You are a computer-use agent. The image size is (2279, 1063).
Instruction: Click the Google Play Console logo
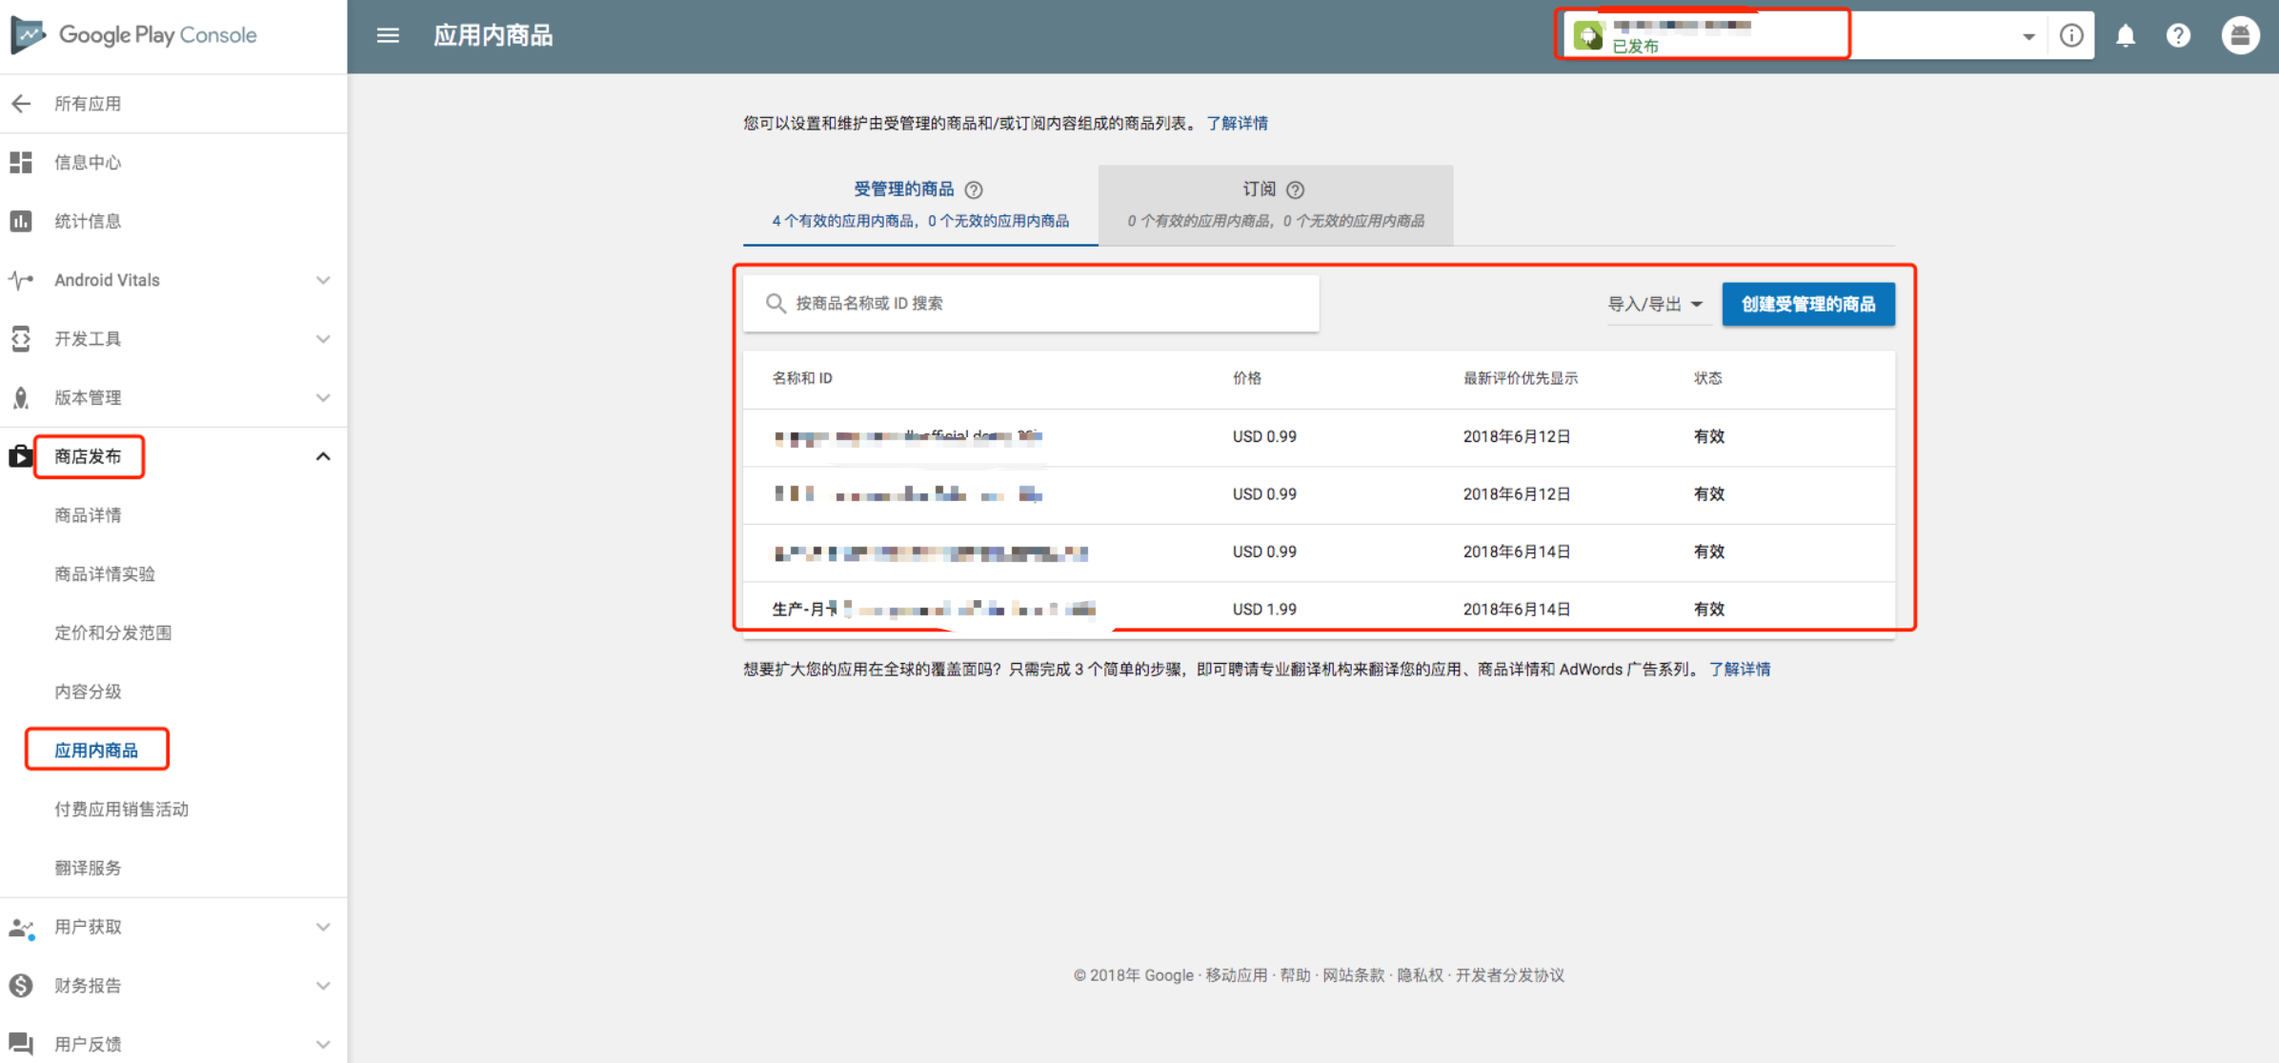133,35
